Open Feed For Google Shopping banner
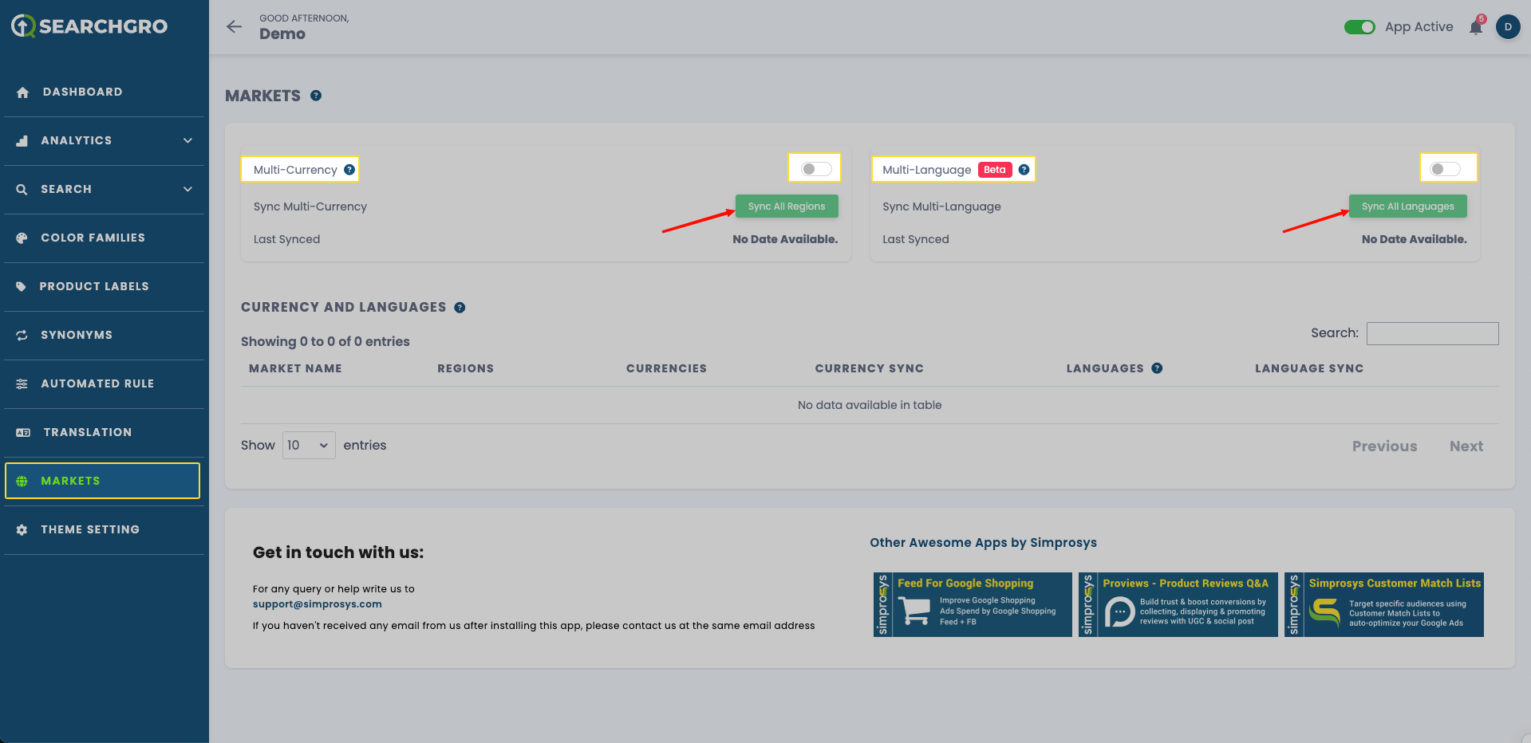The height and width of the screenshot is (743, 1531). pos(973,605)
